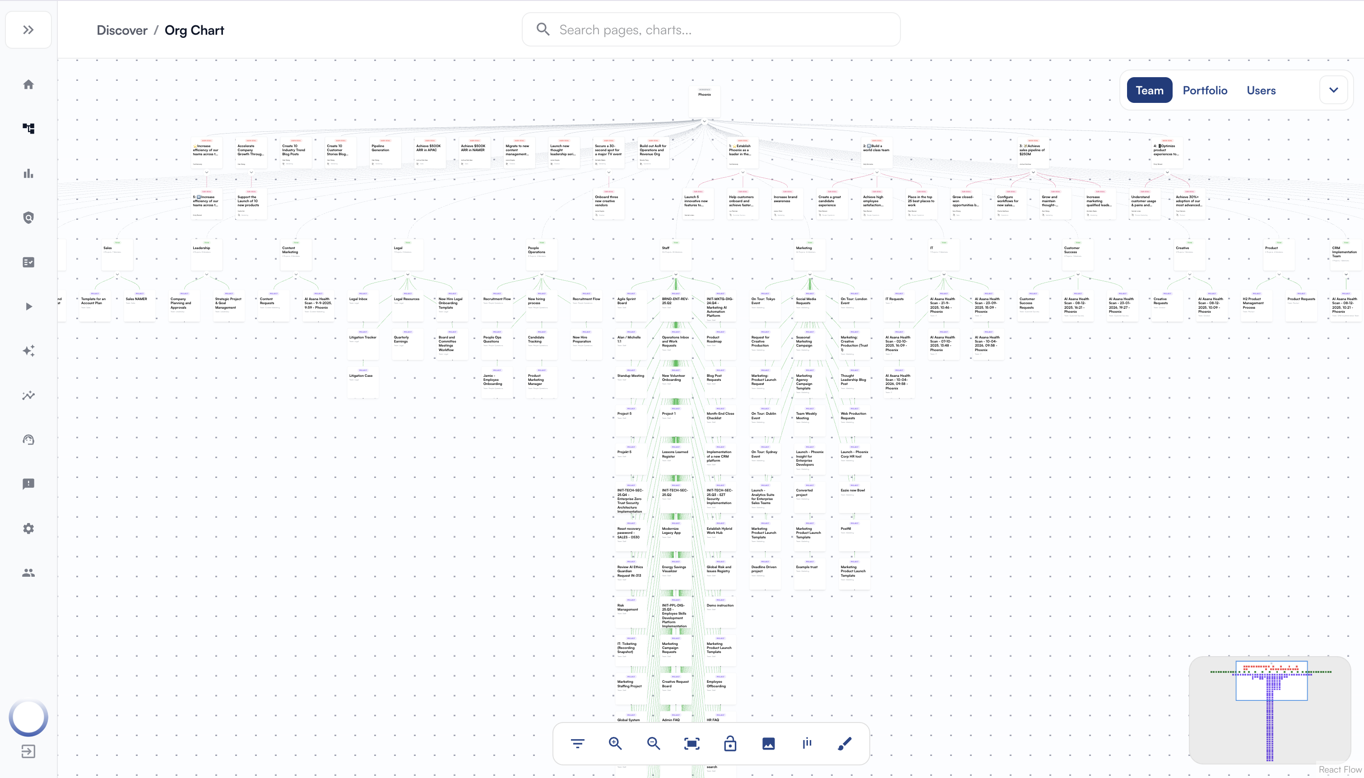Click the play triangle sidebar icon
Image resolution: width=1364 pixels, height=778 pixels.
coord(28,306)
